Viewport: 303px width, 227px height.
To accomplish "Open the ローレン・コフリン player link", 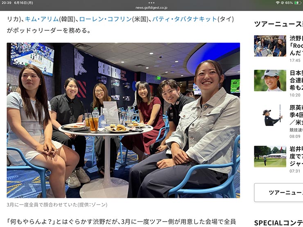I will point(106,19).
